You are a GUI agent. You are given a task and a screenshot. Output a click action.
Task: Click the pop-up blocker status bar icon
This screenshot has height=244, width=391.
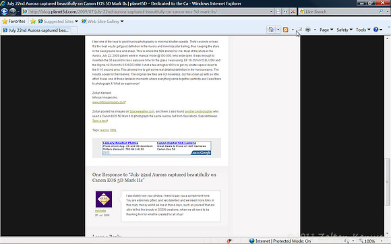[229, 241]
